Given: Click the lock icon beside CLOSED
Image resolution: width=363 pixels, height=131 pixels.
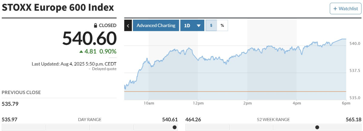Looking at the screenshot, I should pyautogui.click(x=95, y=25).
